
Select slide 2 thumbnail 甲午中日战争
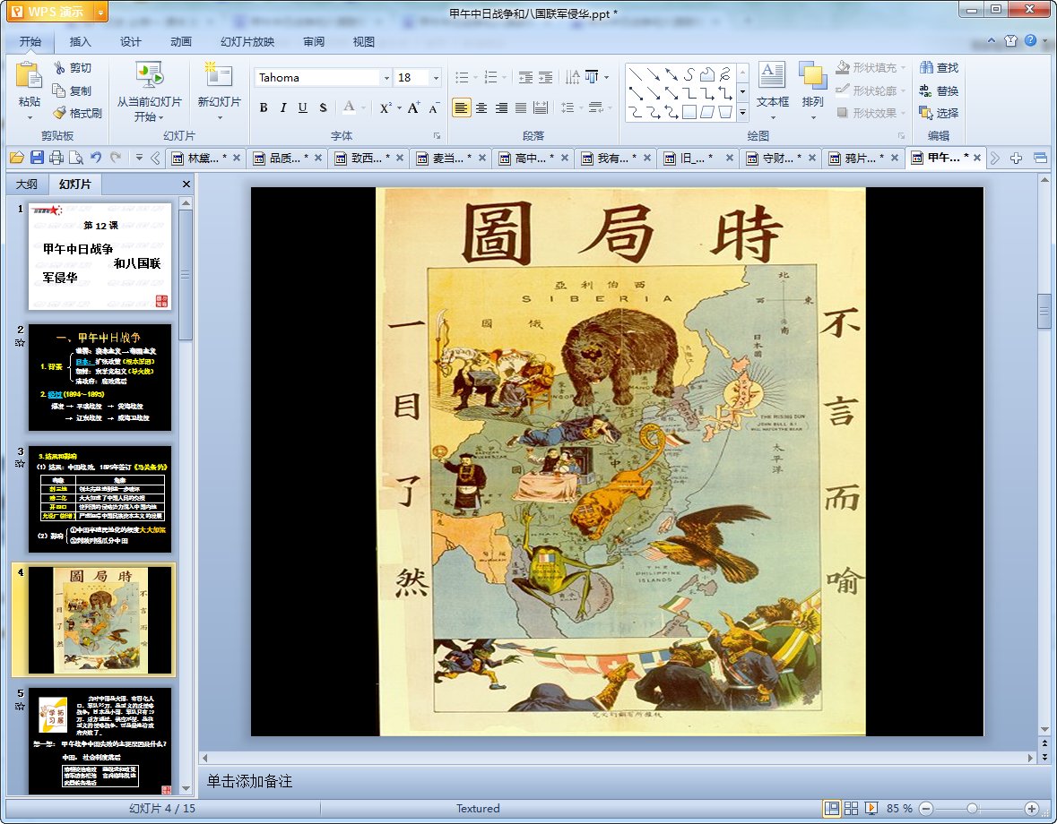[100, 377]
